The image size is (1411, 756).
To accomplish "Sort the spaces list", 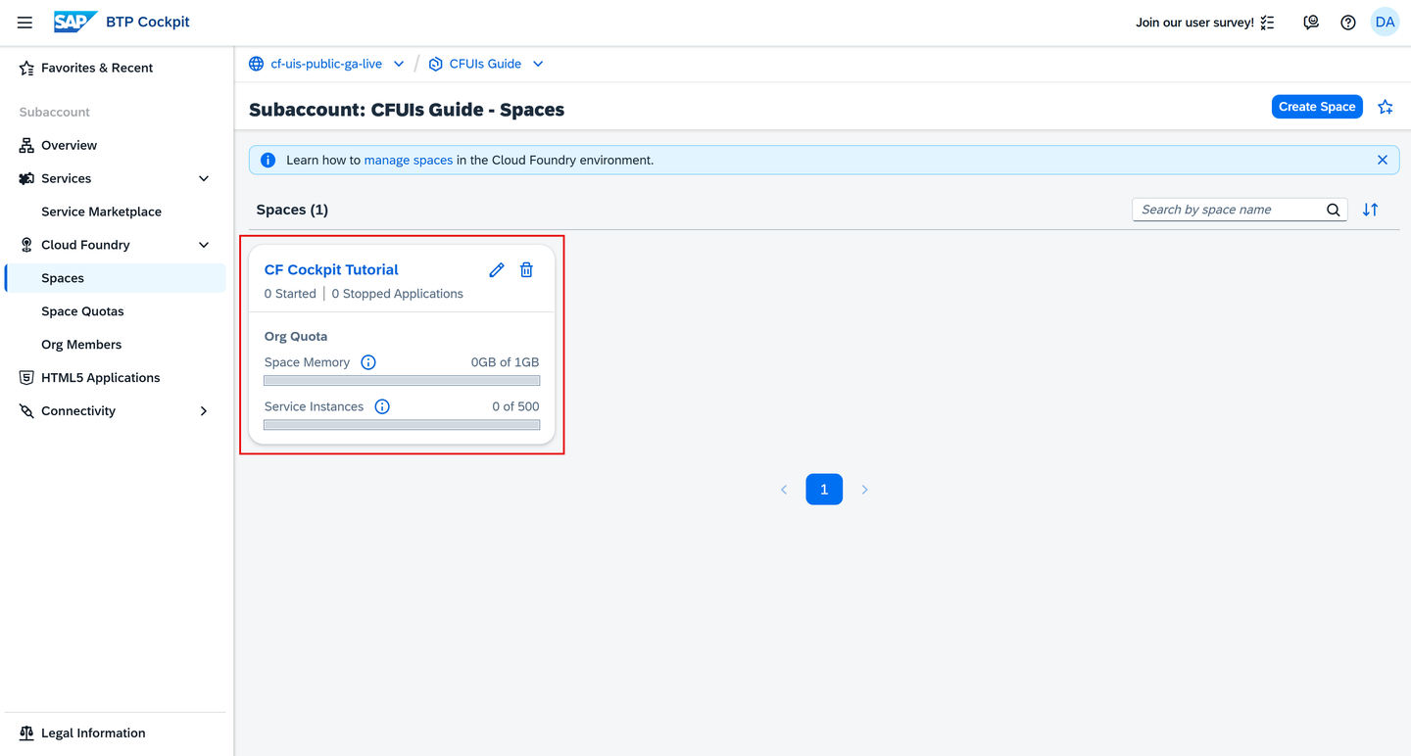I will 1371,210.
